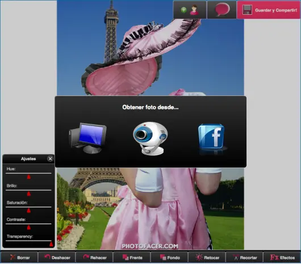Viewport: 301px width, 264px height.
Task: Open the Retocar tool
Action: coord(207,257)
